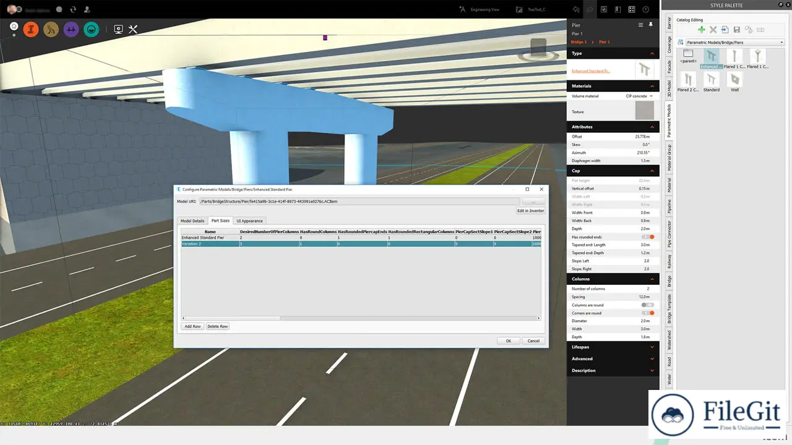The height and width of the screenshot is (445, 792).
Task: Collapse the Columns section
Action: [652, 279]
